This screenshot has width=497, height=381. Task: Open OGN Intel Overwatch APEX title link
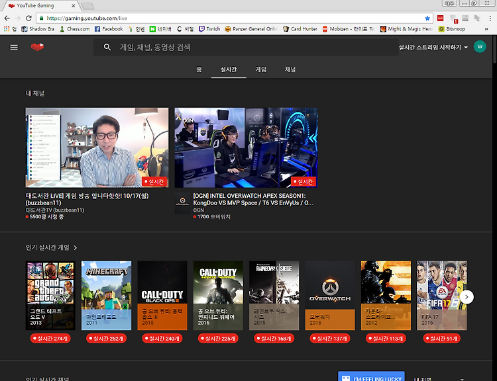tap(253, 199)
